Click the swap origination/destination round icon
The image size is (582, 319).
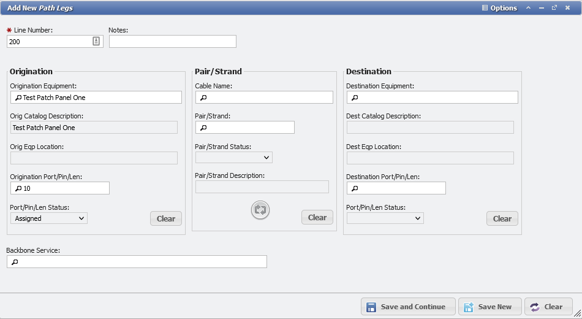click(260, 210)
